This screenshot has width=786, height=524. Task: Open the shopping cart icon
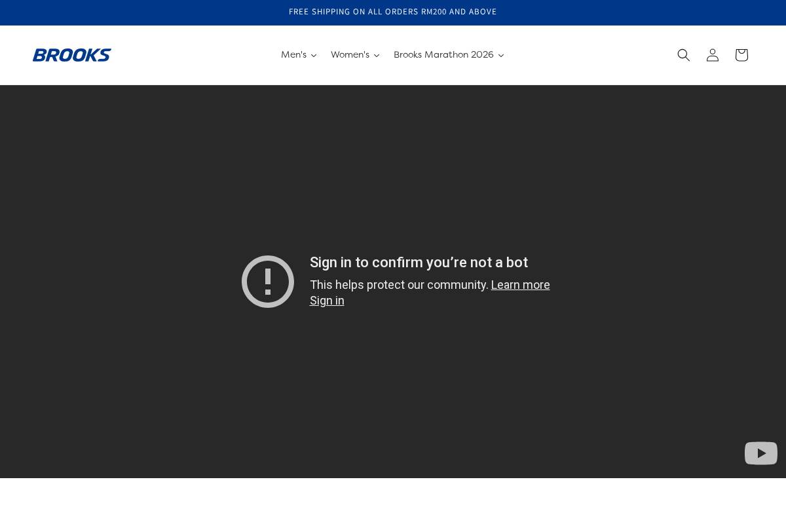click(x=741, y=55)
